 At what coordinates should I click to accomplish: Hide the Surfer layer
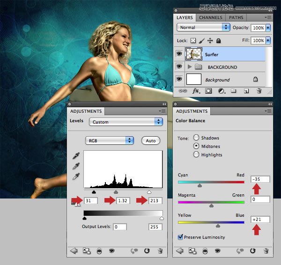coord(179,54)
